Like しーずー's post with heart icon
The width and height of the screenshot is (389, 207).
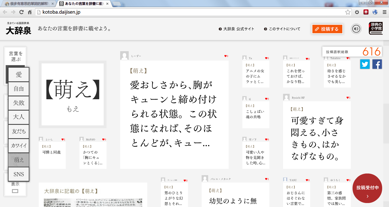pyautogui.click(x=226, y=56)
